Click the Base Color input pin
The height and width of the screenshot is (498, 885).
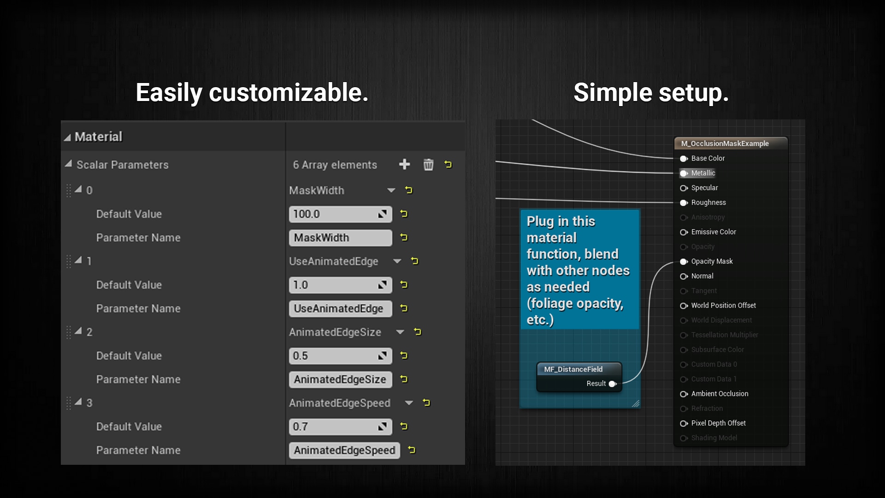[x=684, y=158]
